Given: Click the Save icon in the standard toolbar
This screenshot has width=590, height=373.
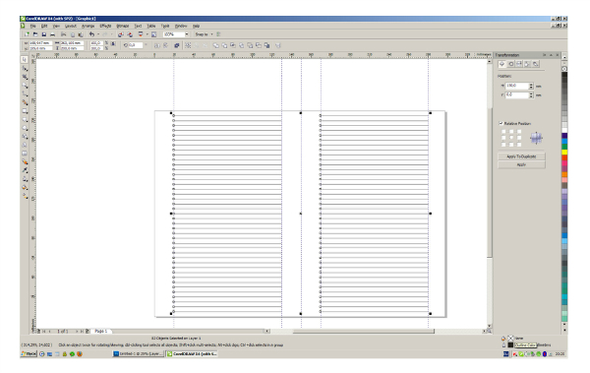Looking at the screenshot, I should [43, 34].
